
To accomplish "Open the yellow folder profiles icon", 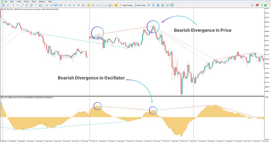I will [89, 5].
